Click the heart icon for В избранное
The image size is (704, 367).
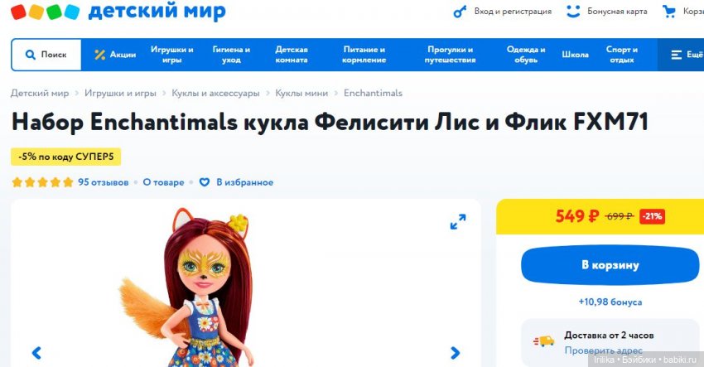pos(205,182)
